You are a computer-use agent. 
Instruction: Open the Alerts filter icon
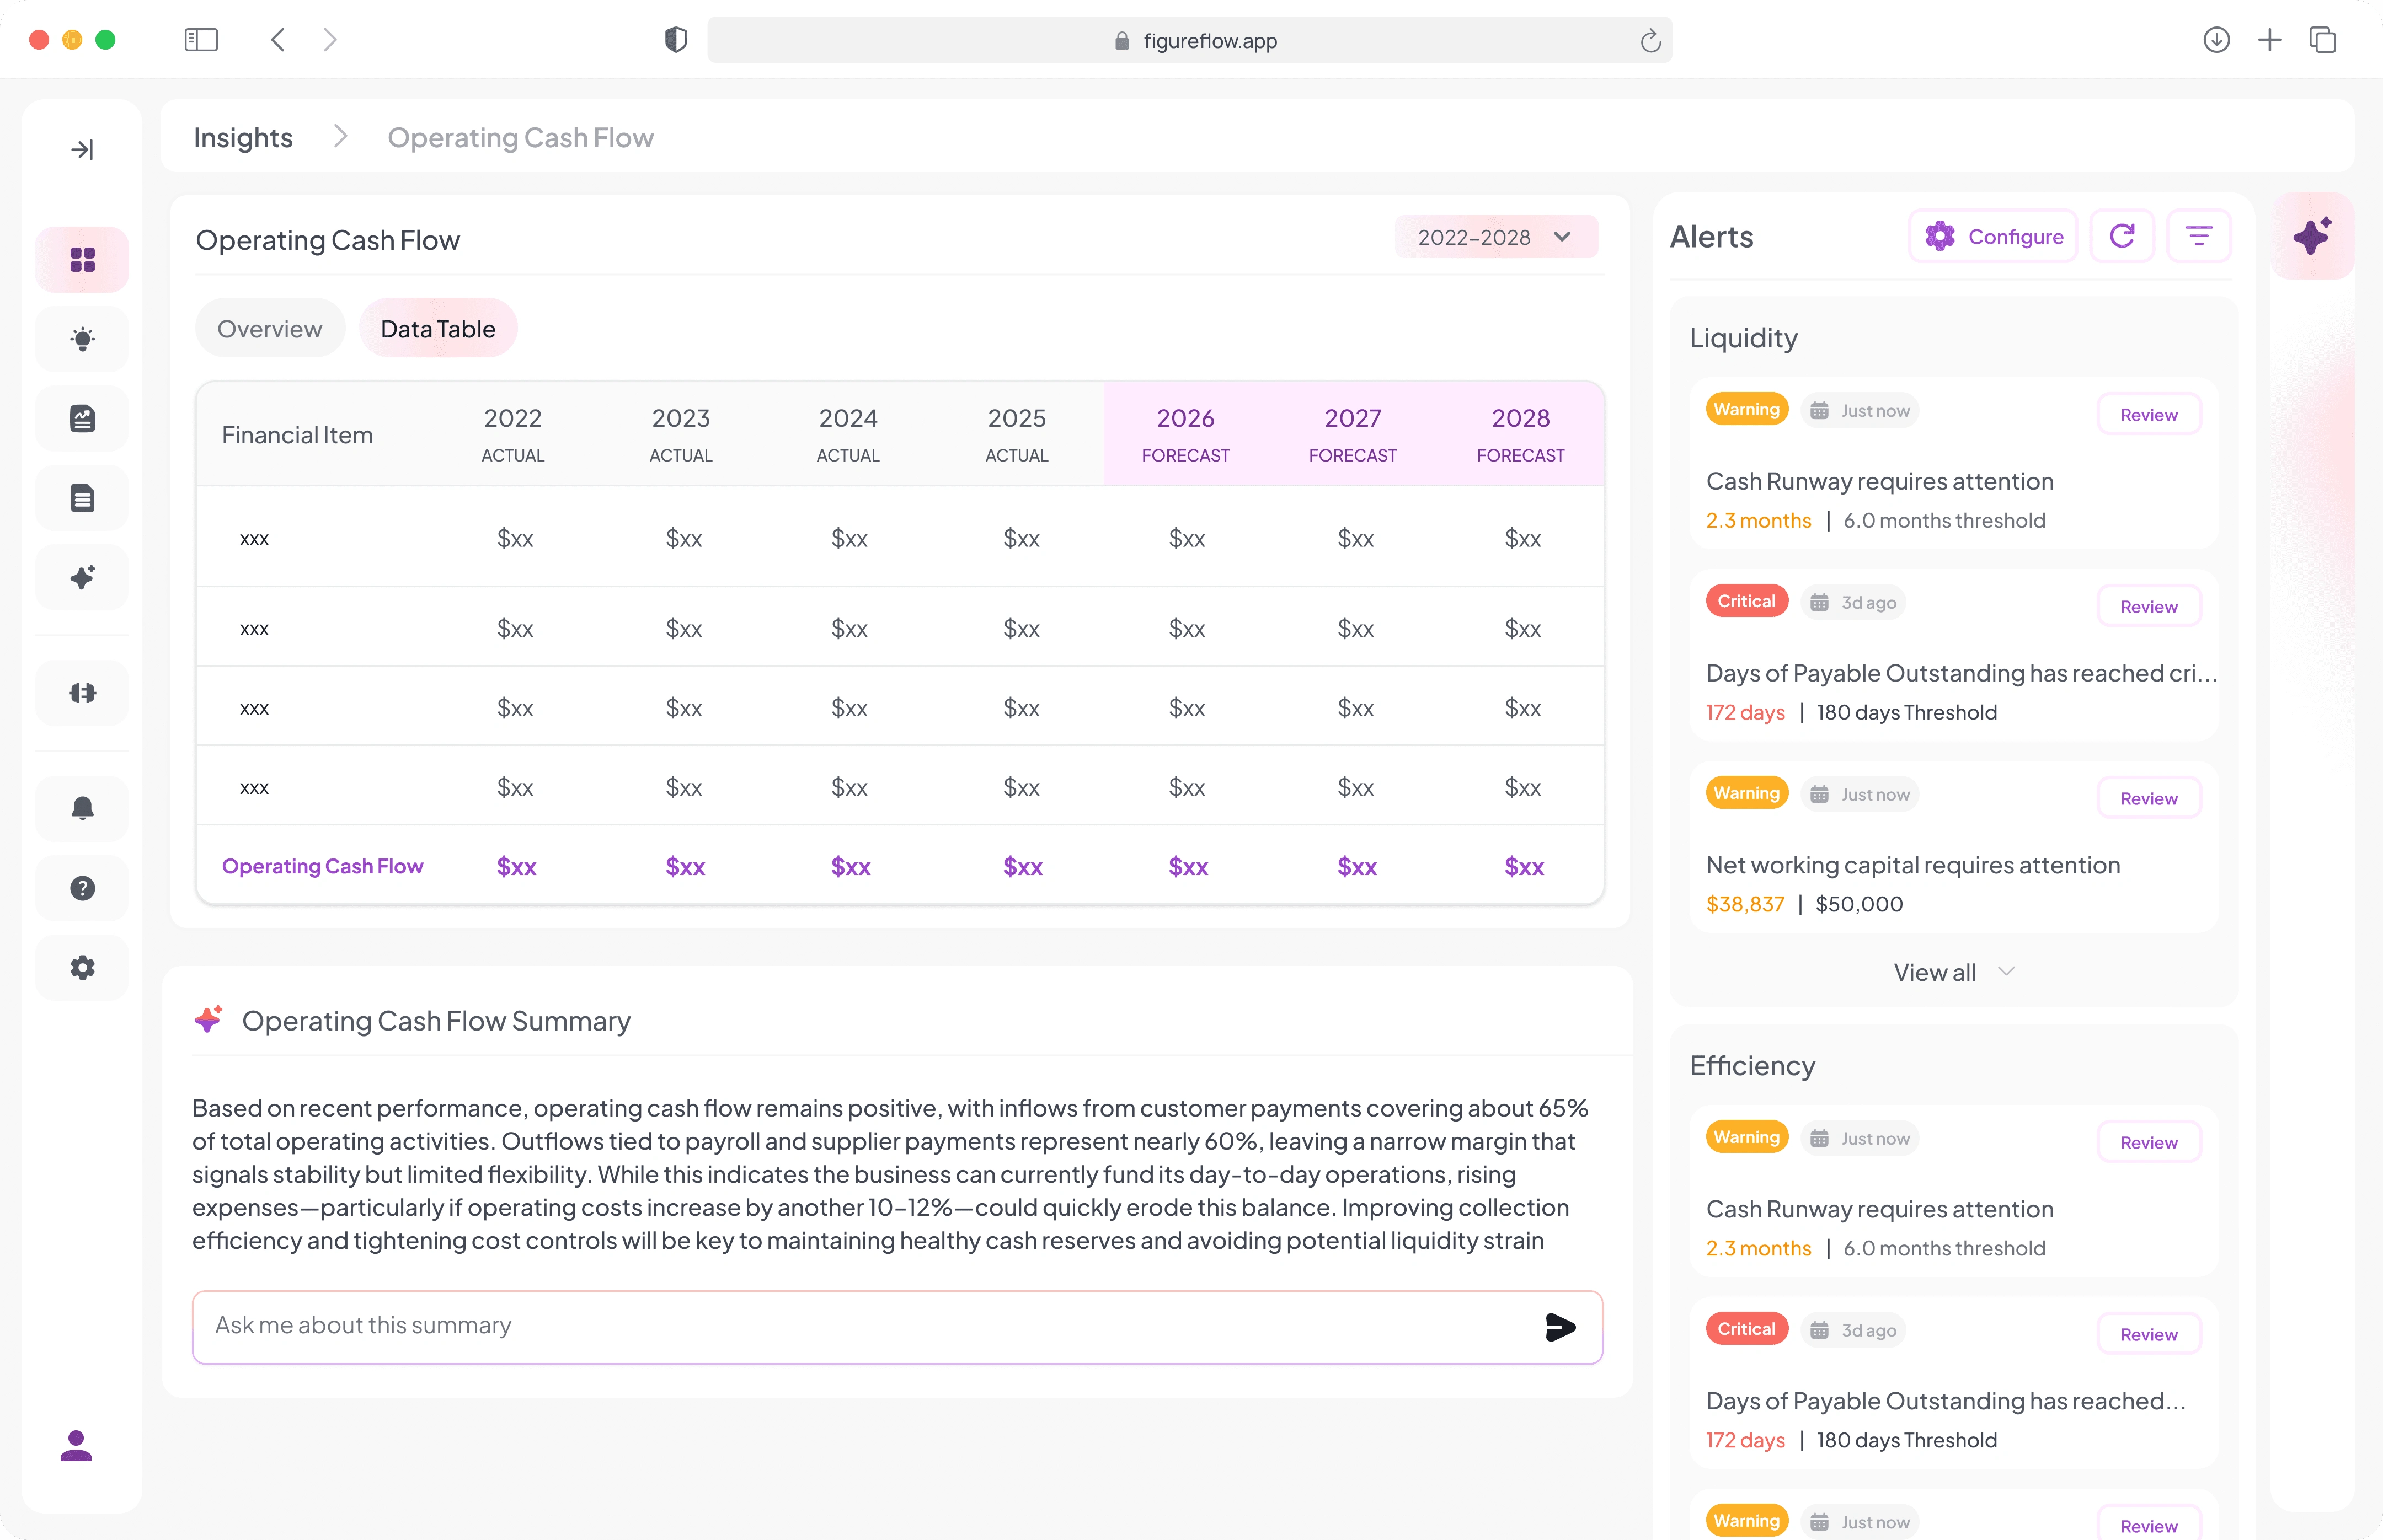point(2198,236)
